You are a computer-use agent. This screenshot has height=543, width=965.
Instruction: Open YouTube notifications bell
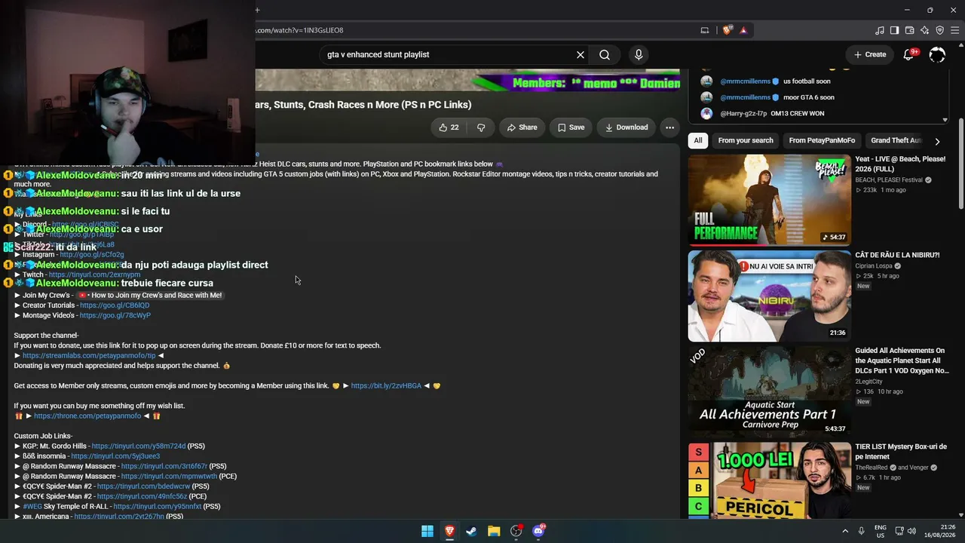pyautogui.click(x=909, y=54)
